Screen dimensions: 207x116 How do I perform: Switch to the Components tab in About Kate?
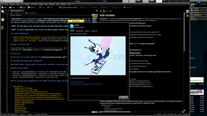click(79, 31)
